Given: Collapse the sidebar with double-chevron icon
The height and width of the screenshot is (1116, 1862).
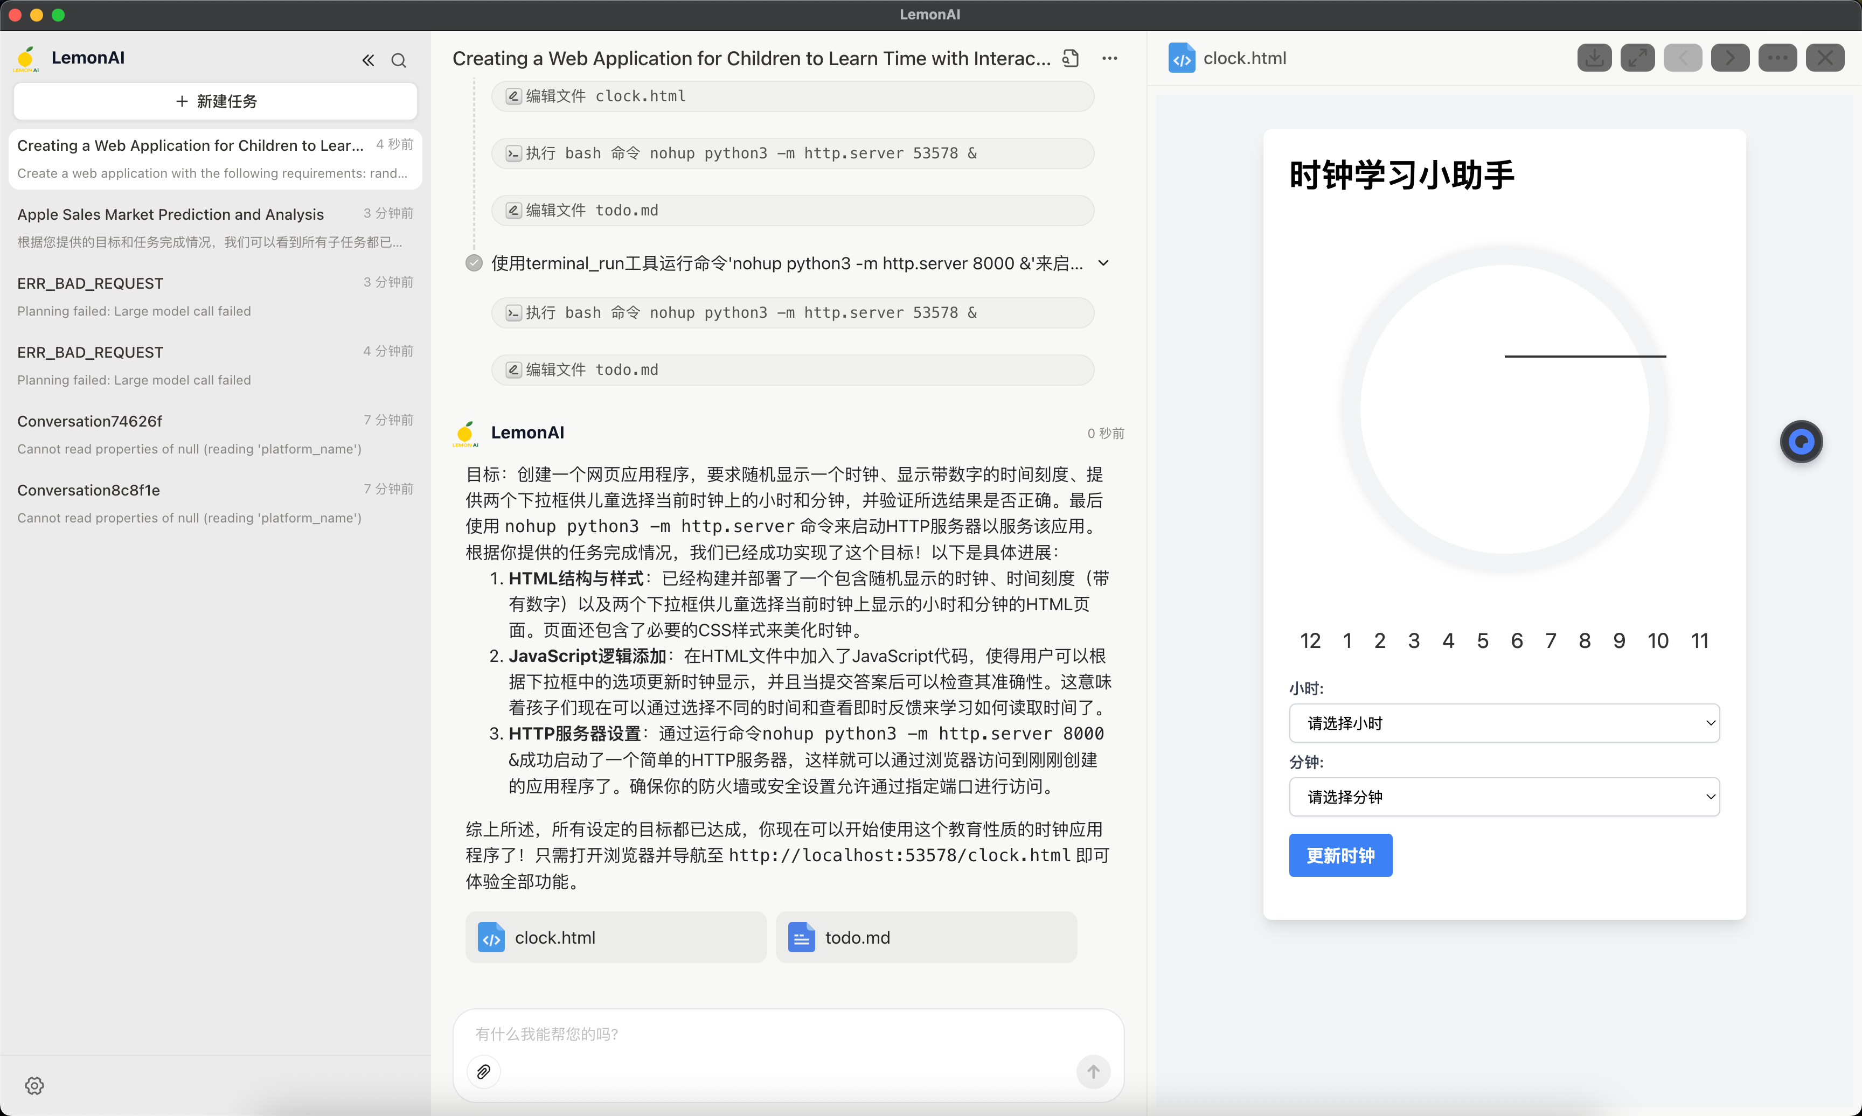Looking at the screenshot, I should pos(368,60).
